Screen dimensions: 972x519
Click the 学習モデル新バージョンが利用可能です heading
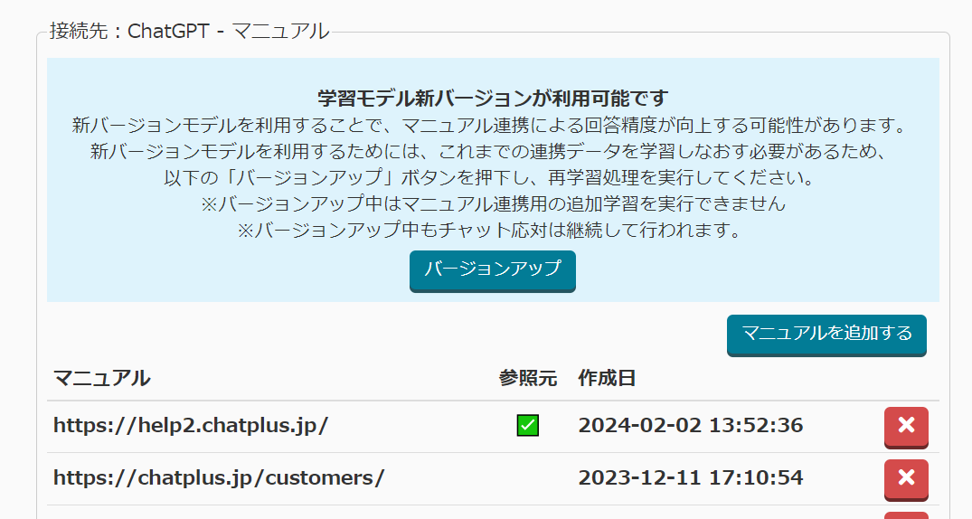pyautogui.click(x=493, y=98)
